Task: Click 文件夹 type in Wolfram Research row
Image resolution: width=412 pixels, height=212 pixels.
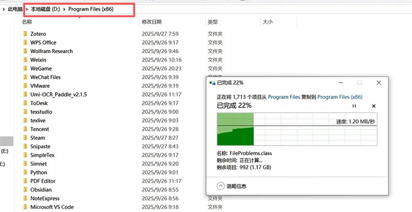Action: coord(215,51)
